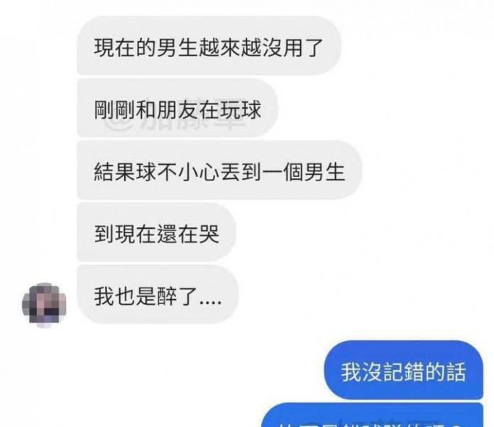Click 沒用了 at the end of first bubble
This screenshot has height=427, width=494.
tap(292, 48)
